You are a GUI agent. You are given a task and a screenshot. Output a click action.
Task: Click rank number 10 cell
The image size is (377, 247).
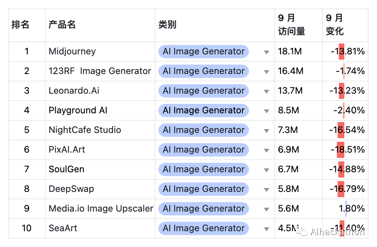pyautogui.click(x=27, y=228)
